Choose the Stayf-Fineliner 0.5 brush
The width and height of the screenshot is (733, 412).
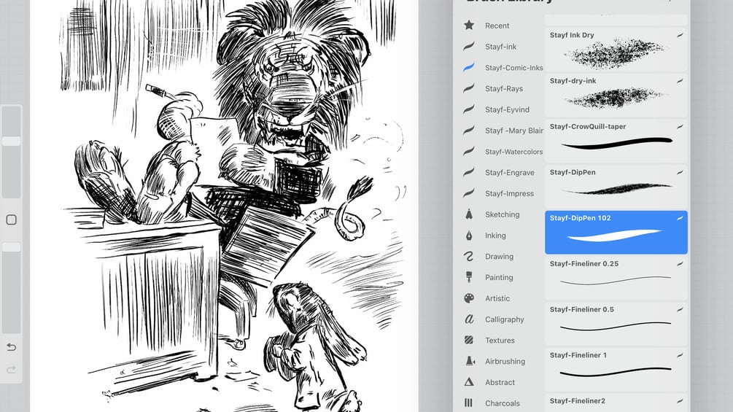point(616,323)
